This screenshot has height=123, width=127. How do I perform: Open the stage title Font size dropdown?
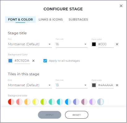[72, 44]
